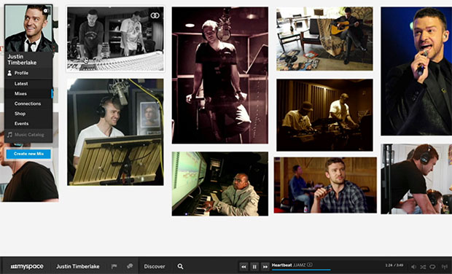Screen dimensions: 452x274
Task: Click the volume speaker icon in the player
Action: coord(413,267)
